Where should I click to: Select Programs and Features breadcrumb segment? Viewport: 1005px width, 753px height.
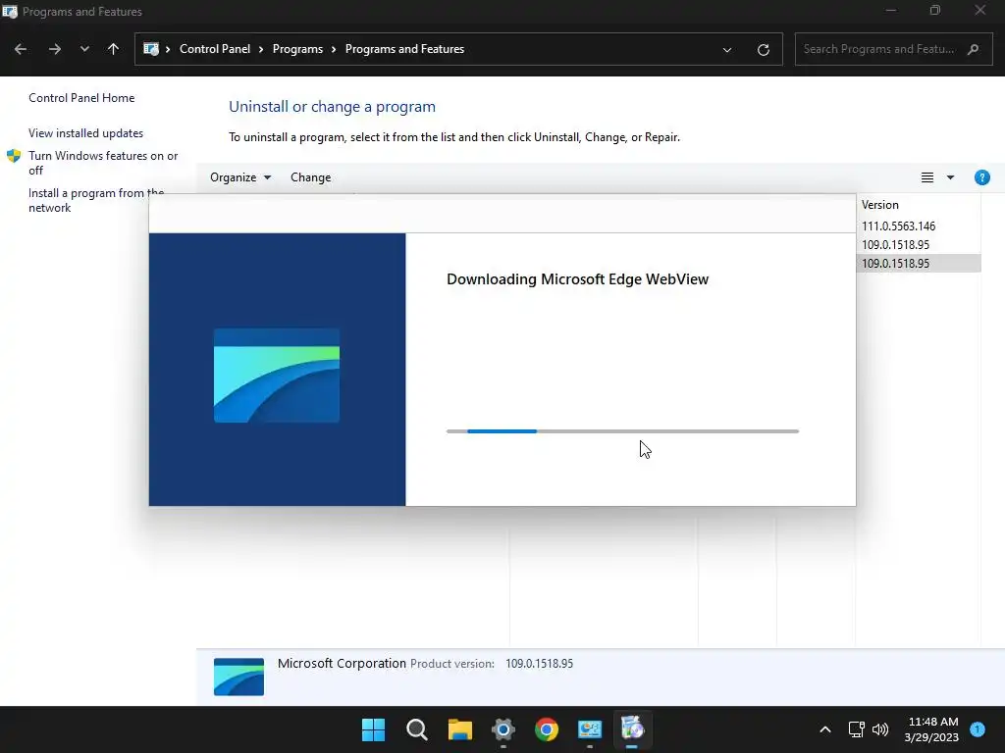pos(404,49)
